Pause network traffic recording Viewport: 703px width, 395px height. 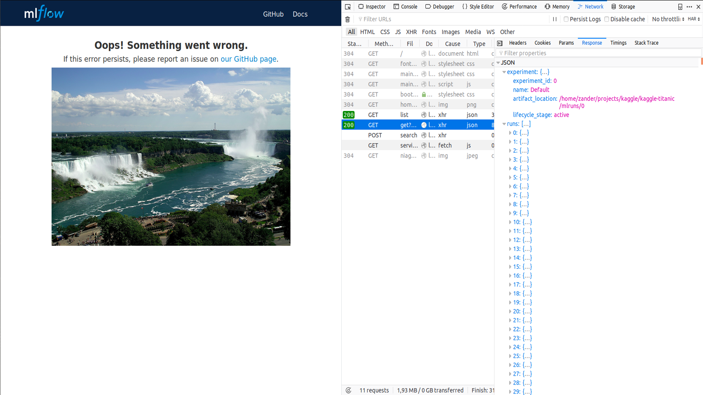click(555, 19)
